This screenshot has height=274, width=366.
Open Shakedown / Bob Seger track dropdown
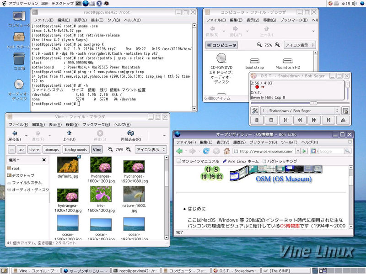click(x=300, y=111)
